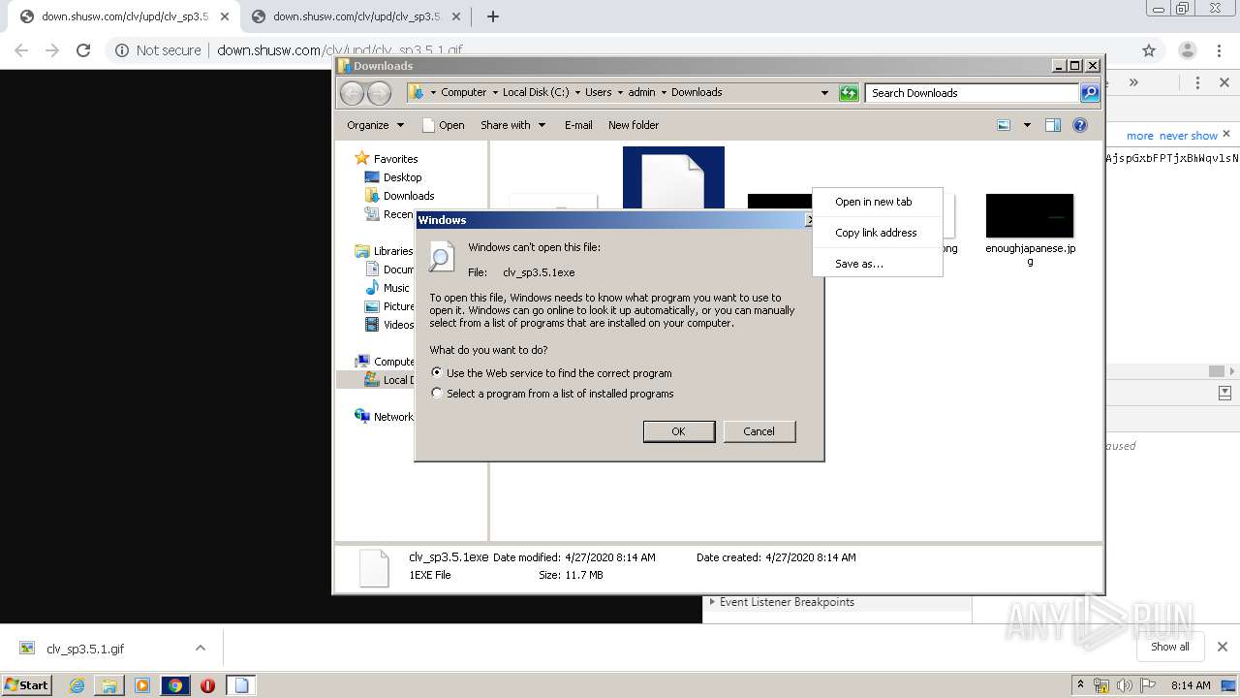Open Music library in navigation pane

click(396, 288)
